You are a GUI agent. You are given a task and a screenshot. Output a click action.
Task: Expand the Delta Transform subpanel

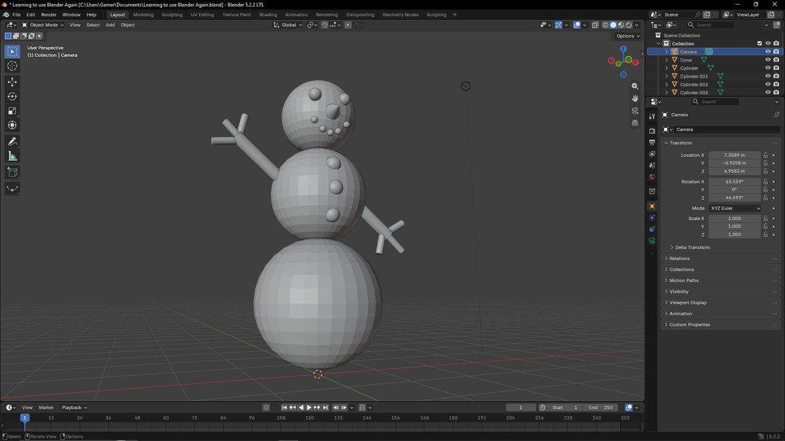[693, 248]
